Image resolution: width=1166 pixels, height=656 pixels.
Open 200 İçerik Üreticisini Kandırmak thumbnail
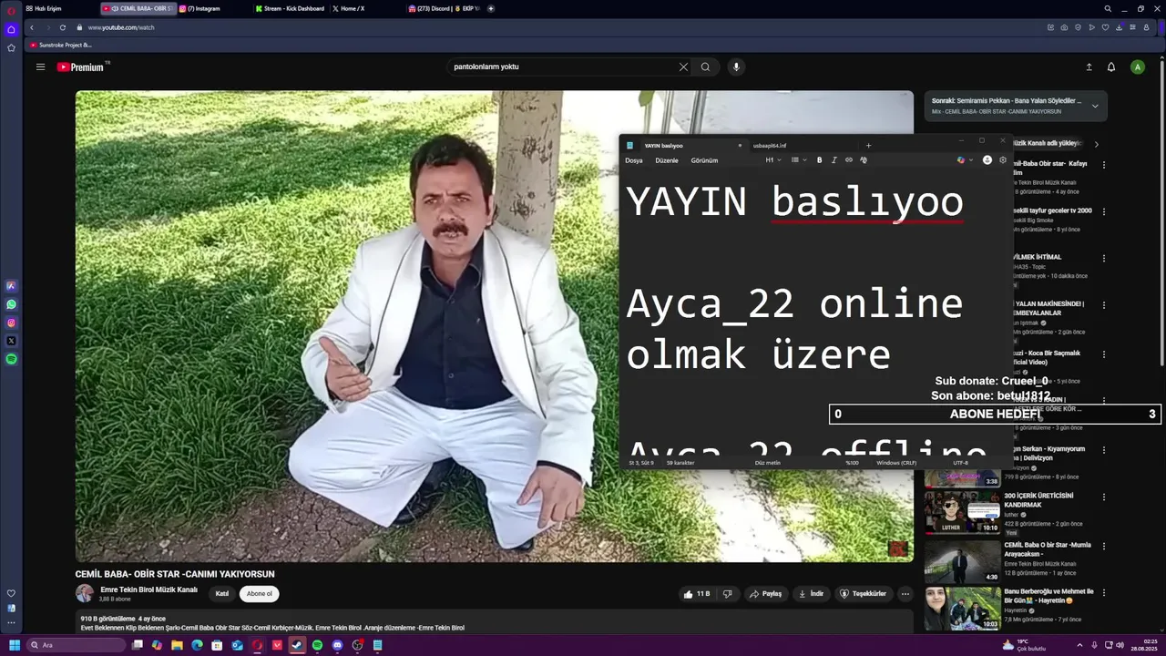[x=963, y=512]
